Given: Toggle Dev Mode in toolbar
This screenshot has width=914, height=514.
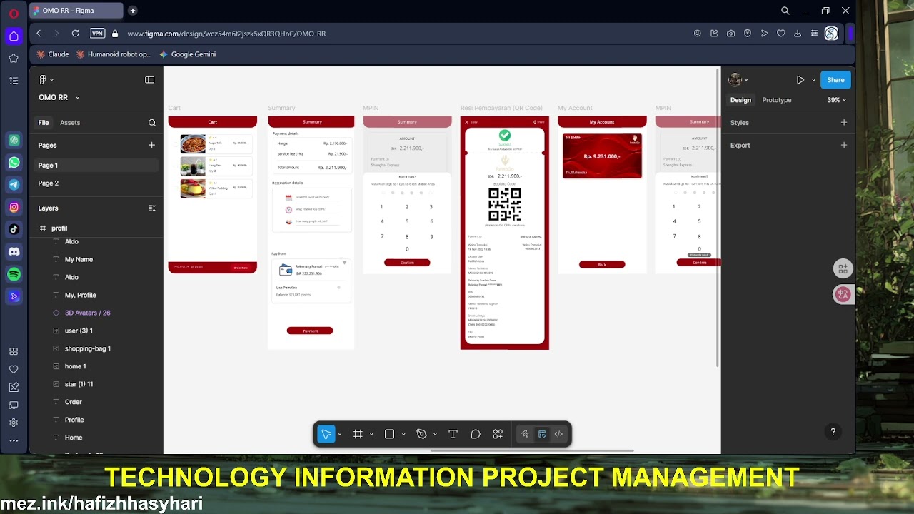Looking at the screenshot, I should click(558, 434).
